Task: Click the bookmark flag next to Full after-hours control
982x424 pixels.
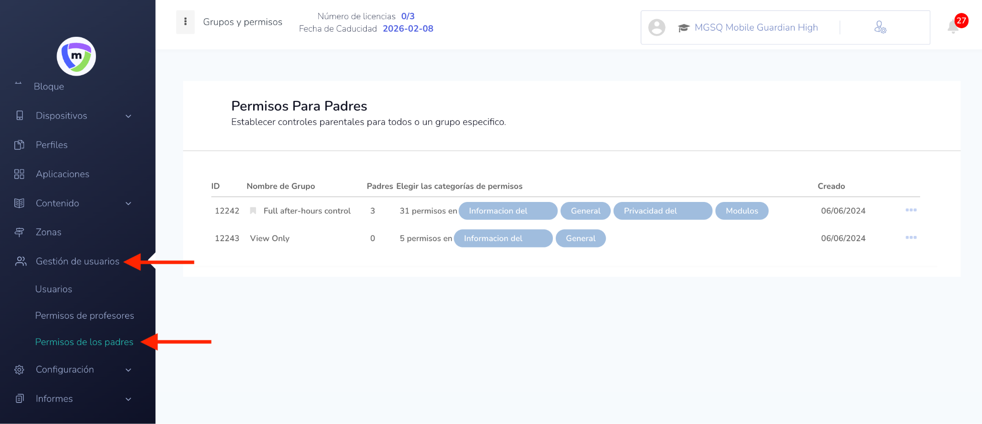Action: click(x=253, y=211)
